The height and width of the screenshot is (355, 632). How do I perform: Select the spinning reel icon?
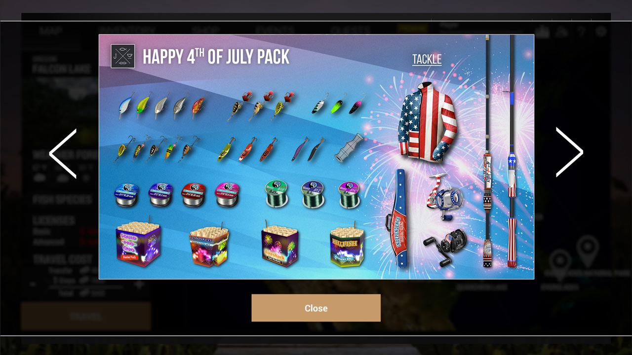pos(445,197)
